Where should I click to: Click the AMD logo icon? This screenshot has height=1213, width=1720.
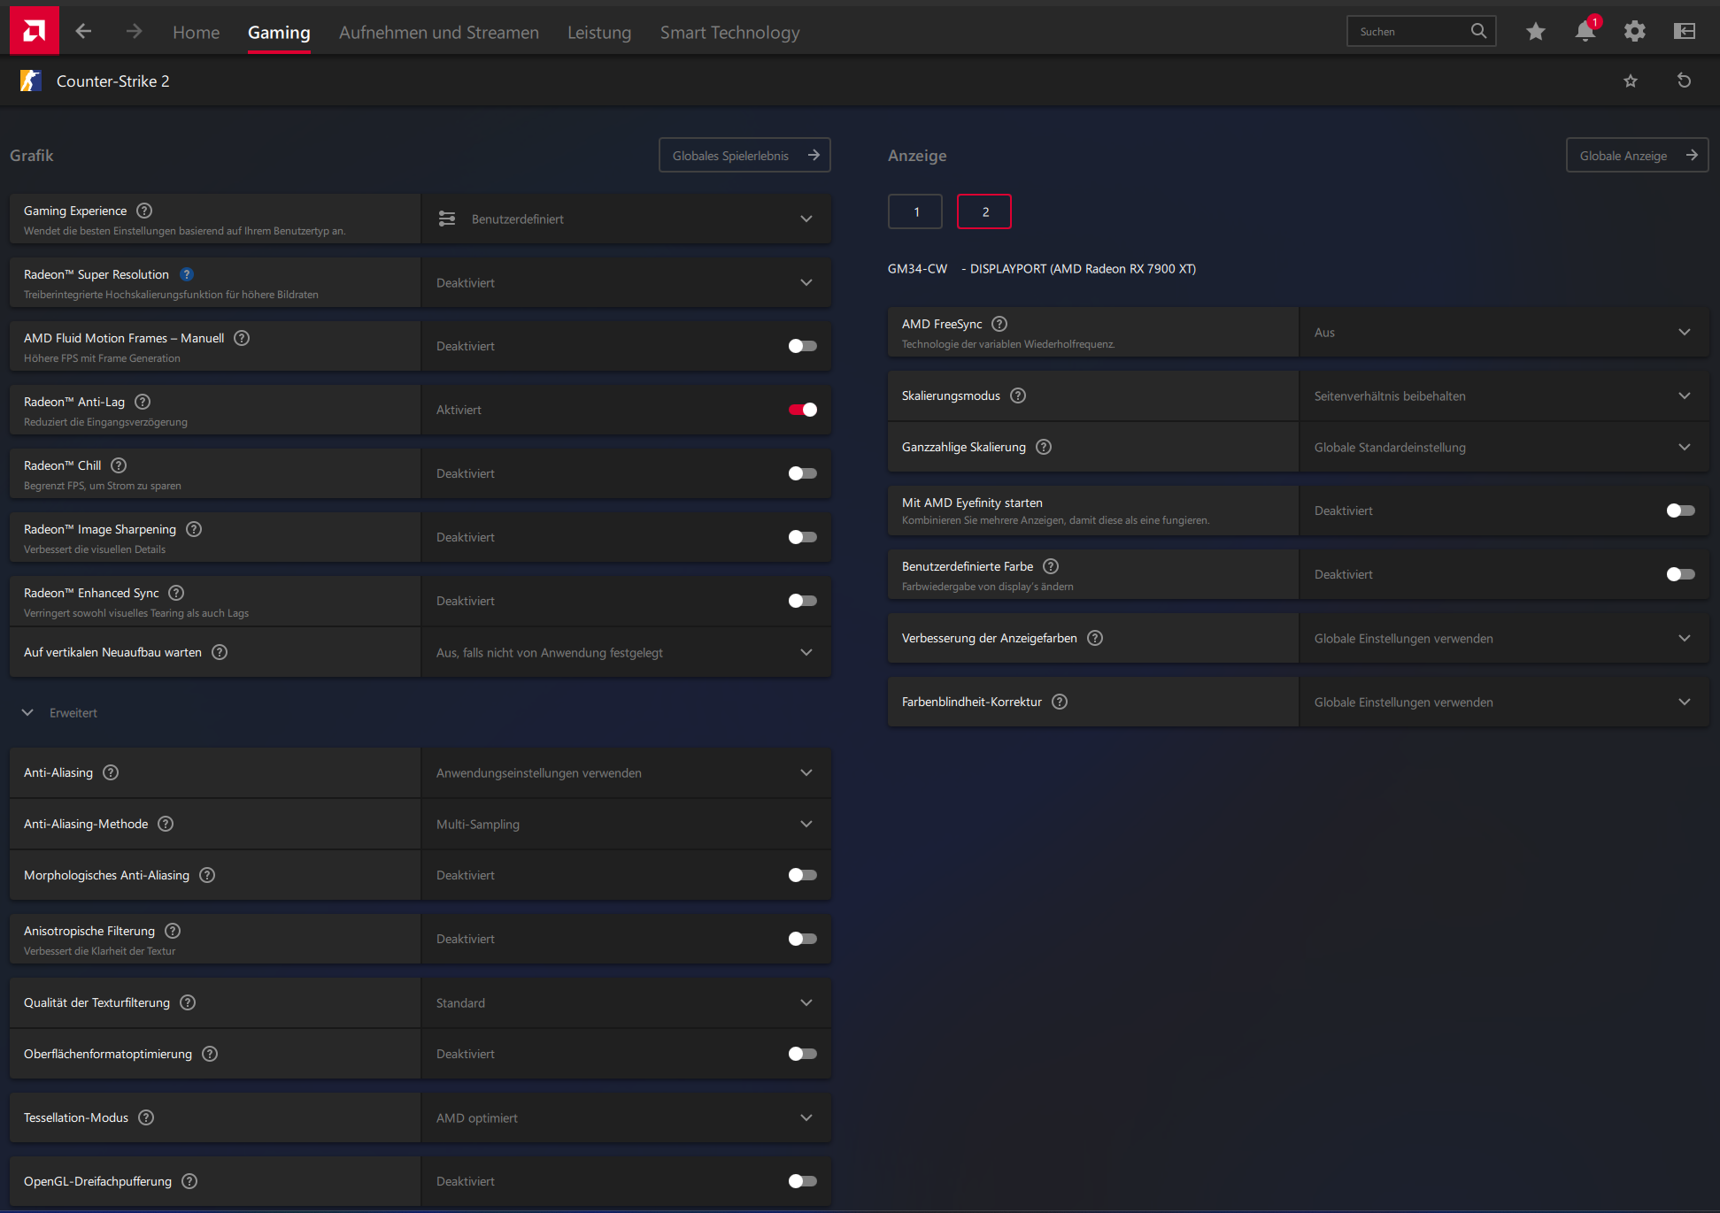tap(34, 31)
